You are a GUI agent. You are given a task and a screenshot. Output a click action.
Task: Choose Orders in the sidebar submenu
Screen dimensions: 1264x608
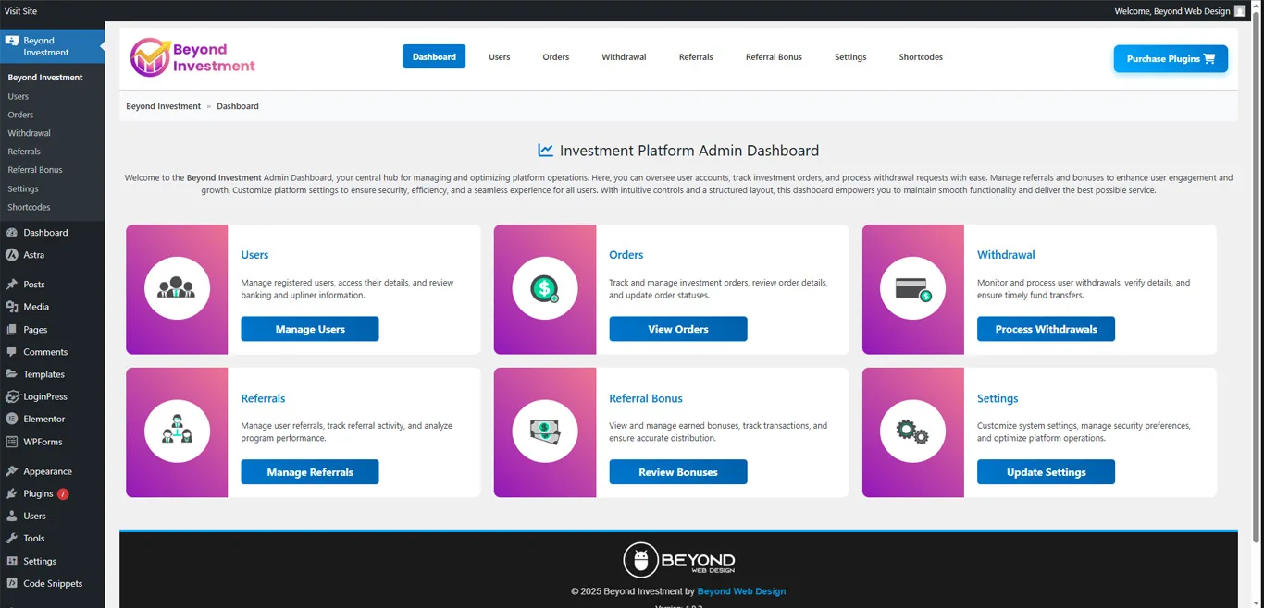pos(20,115)
